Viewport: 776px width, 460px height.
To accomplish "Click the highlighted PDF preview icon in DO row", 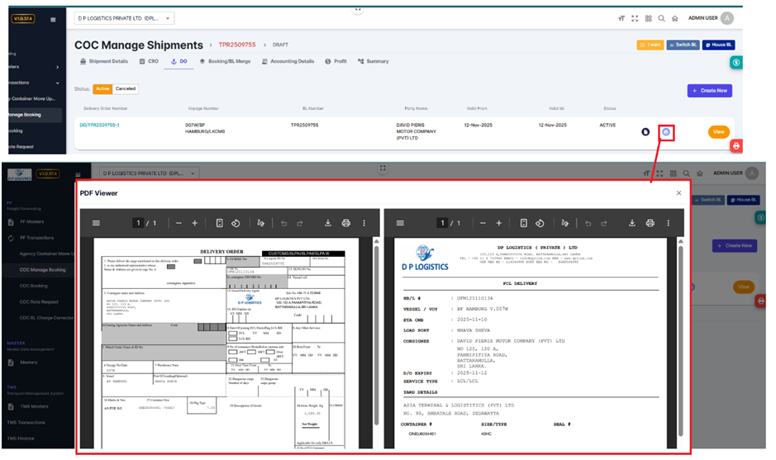I will tap(667, 132).
